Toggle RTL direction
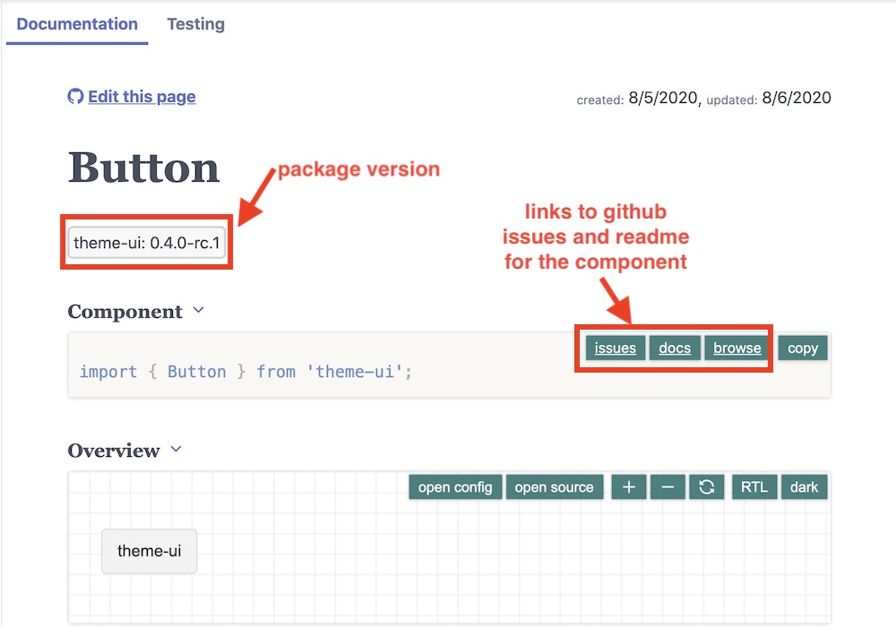The image size is (896, 627). coord(754,487)
